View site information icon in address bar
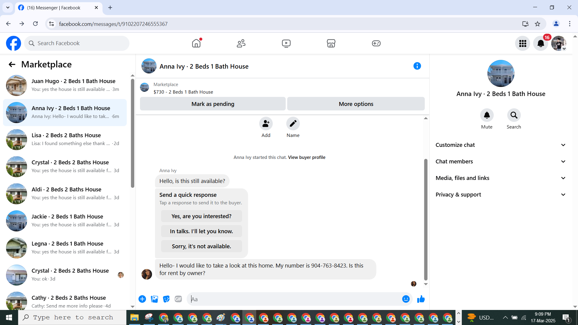578x325 pixels. 51,24
